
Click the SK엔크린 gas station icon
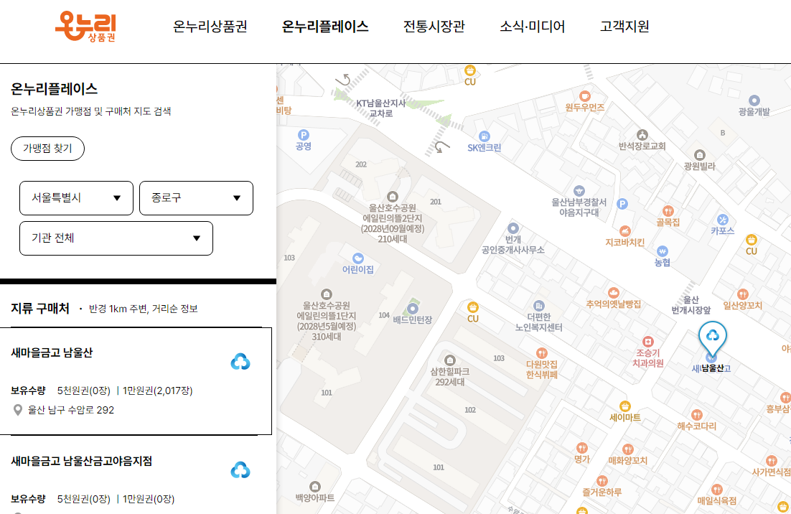click(x=485, y=136)
